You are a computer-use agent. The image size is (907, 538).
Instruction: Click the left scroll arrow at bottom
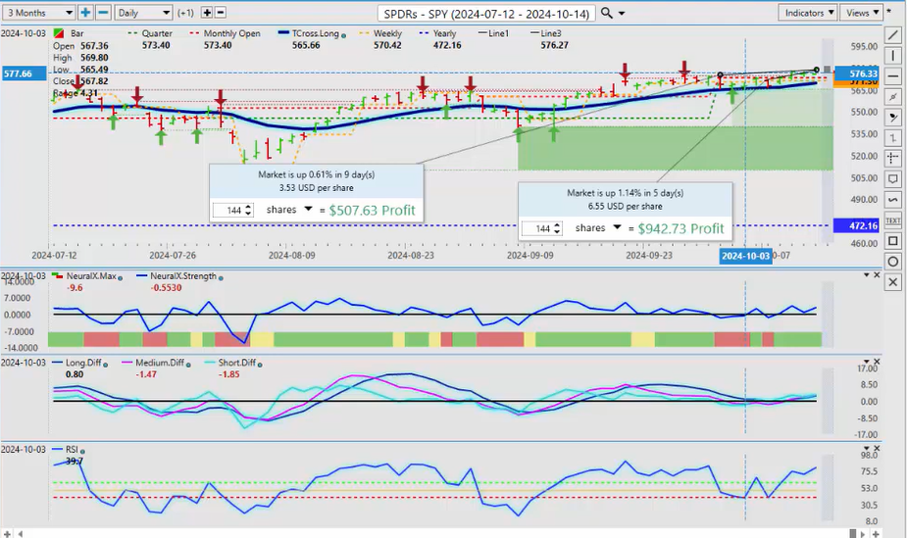[x=21, y=533]
